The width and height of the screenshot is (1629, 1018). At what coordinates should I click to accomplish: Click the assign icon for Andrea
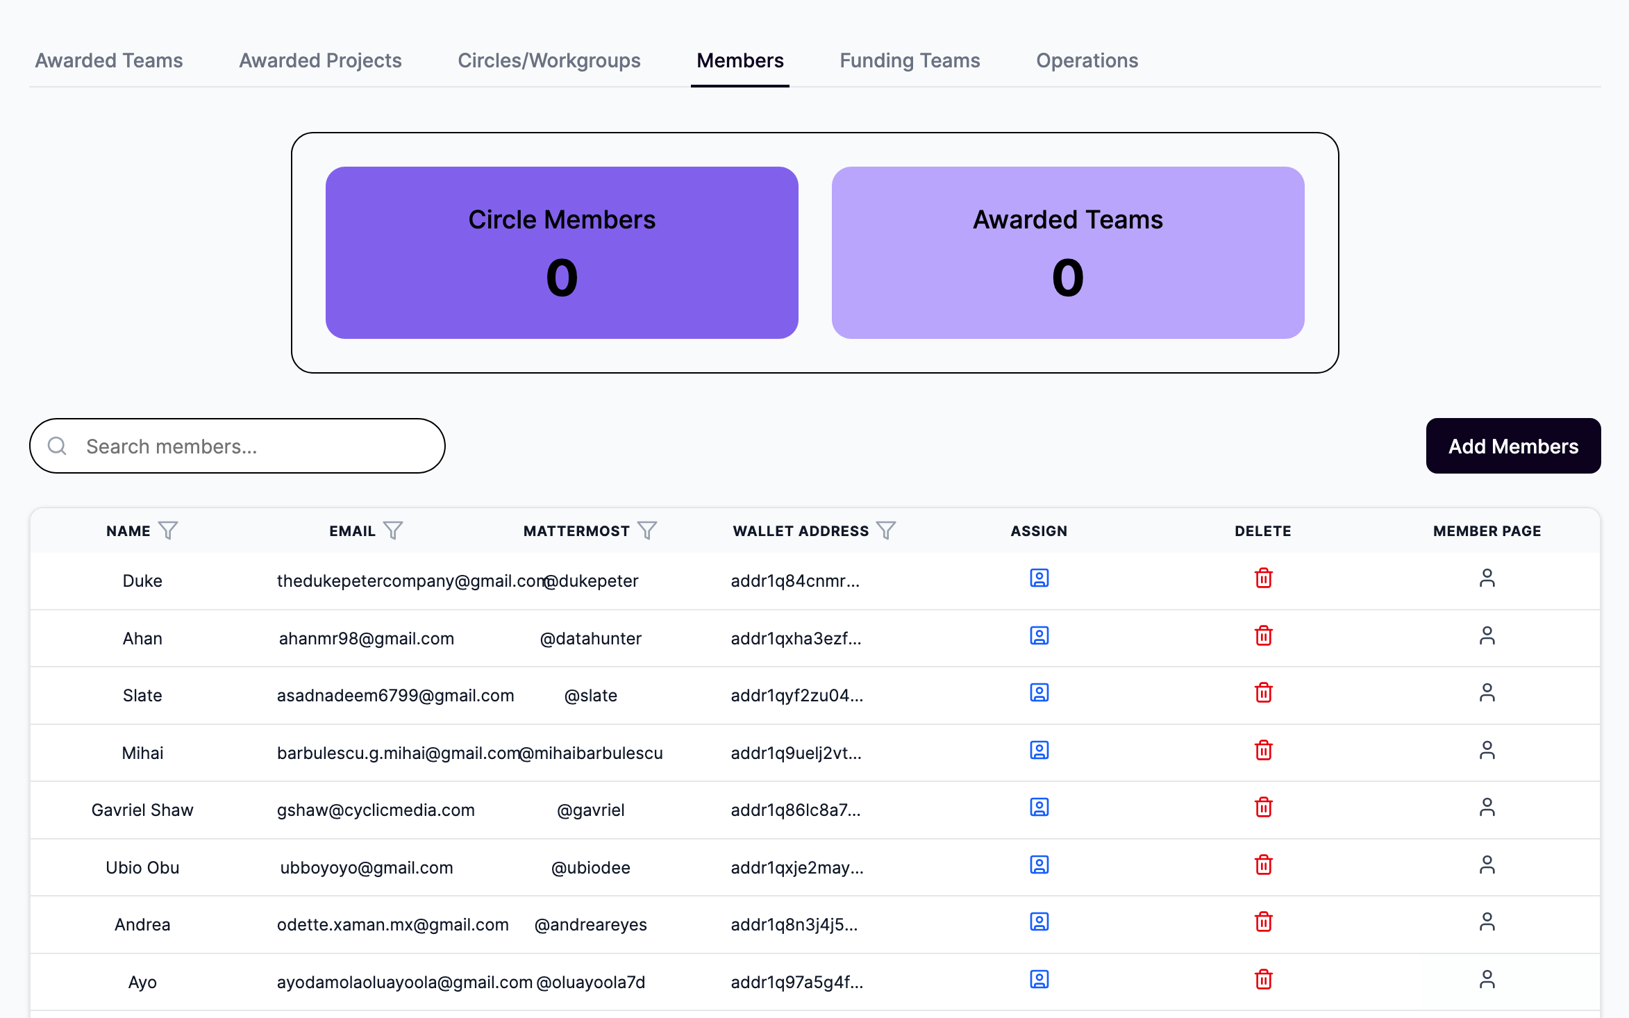coord(1039,921)
